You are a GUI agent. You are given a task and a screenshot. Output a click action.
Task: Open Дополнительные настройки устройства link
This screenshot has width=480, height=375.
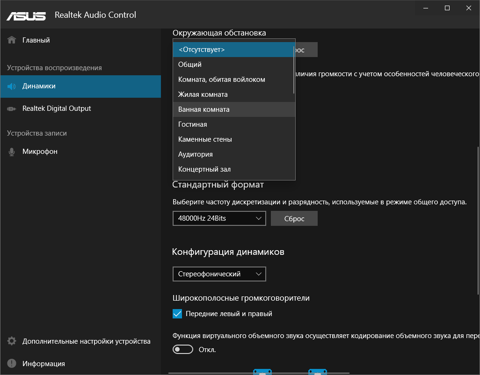click(87, 341)
